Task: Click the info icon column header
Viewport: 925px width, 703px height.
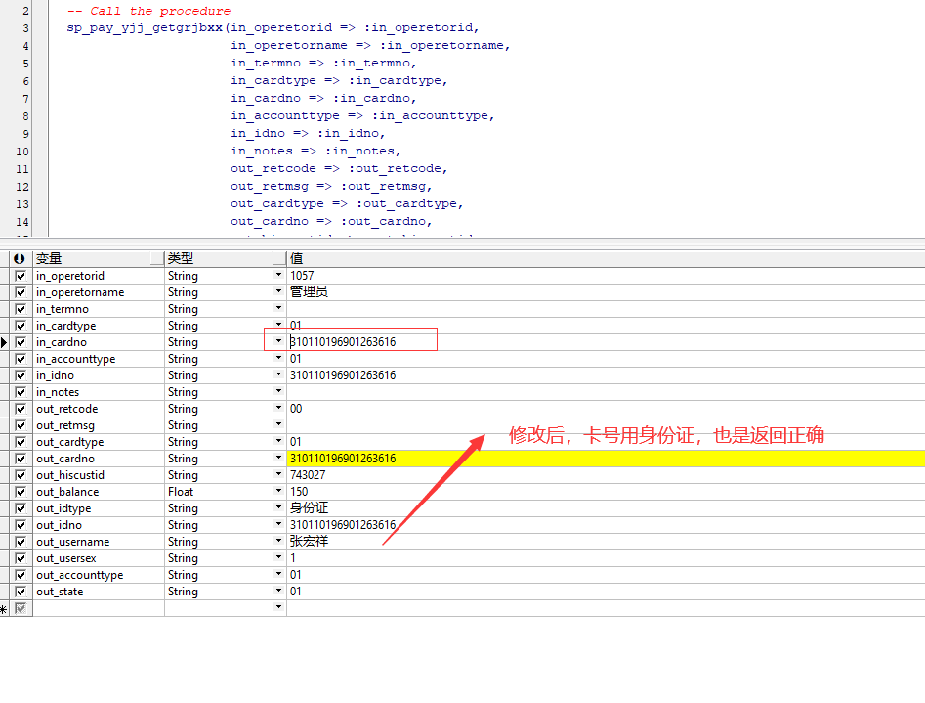Action: point(20,258)
